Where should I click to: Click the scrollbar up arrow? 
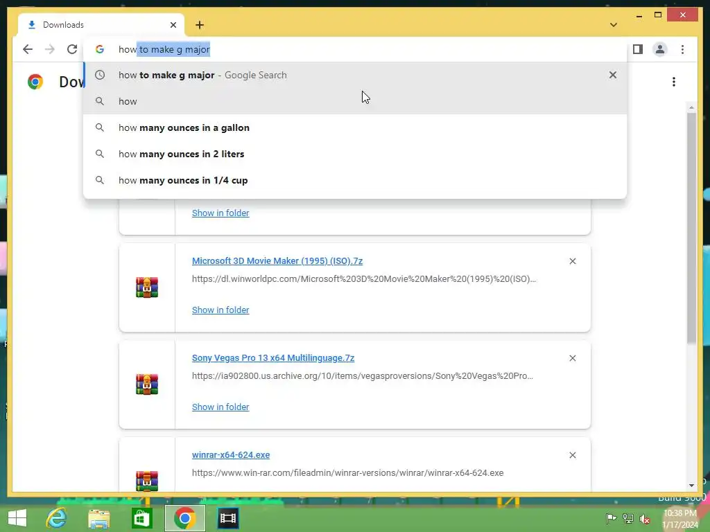(x=691, y=107)
